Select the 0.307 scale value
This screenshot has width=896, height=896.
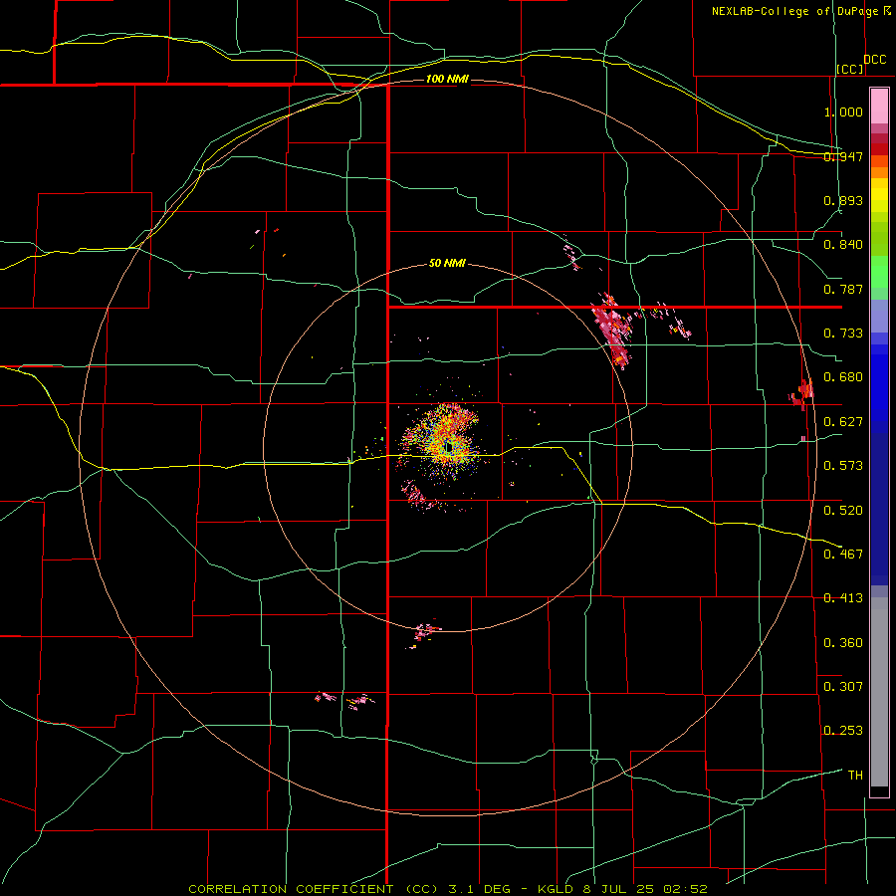843,687
